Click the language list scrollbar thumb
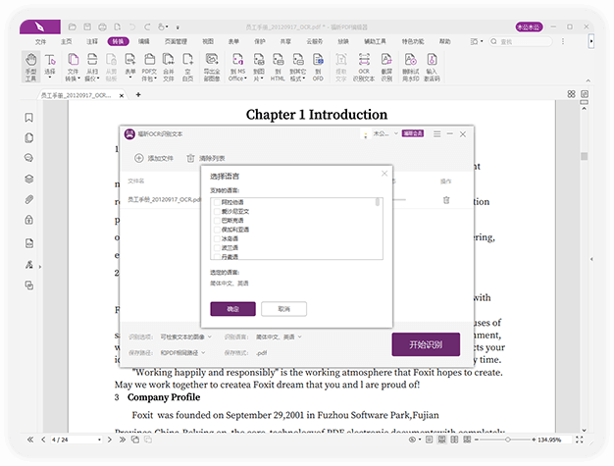 378,202
